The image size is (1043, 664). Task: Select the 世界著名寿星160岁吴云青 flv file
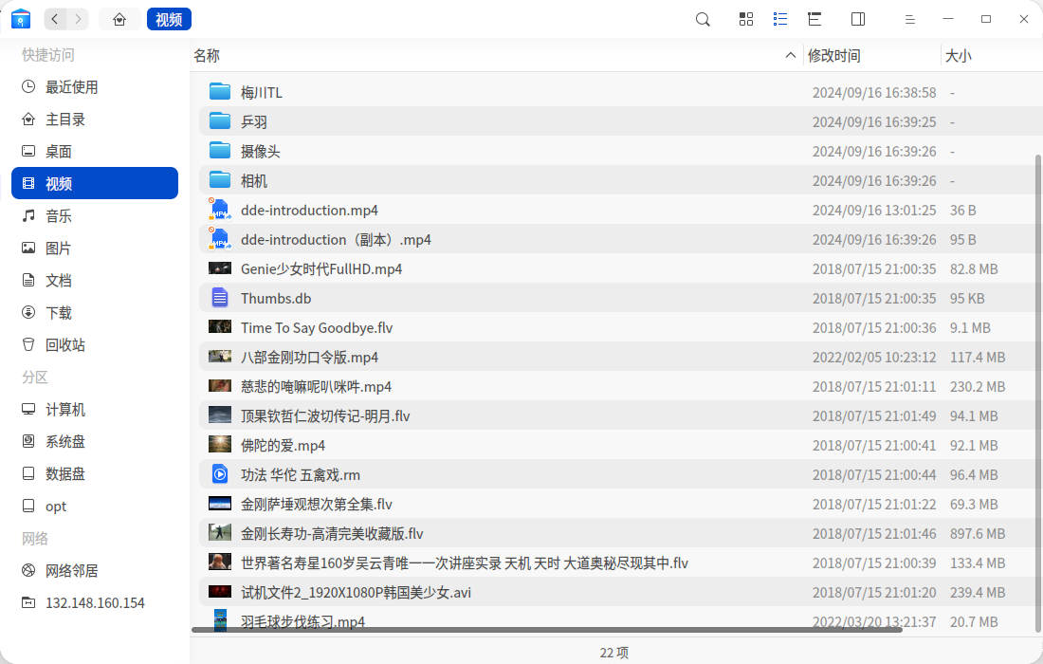[465, 563]
